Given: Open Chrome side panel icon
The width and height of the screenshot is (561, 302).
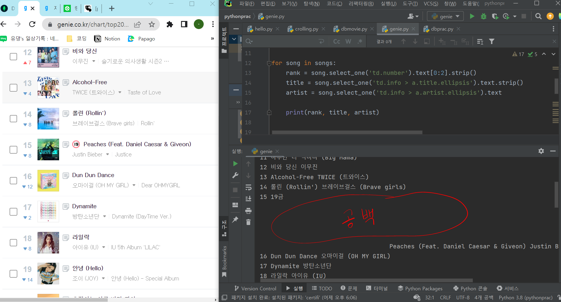Looking at the screenshot, I should [x=184, y=24].
